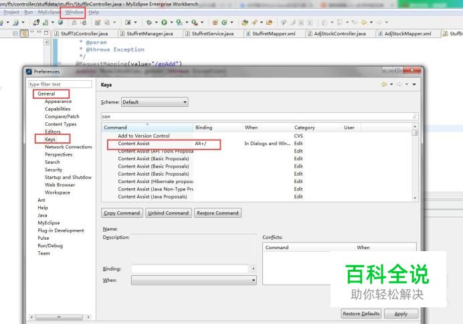Open the When combo box dropdown
The width and height of the screenshot is (463, 324).
click(194, 280)
